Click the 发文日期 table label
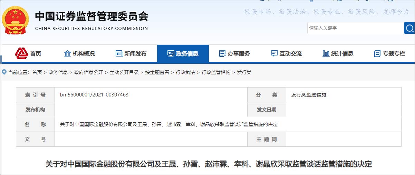This screenshot has height=175, width=415. [x=267, y=110]
